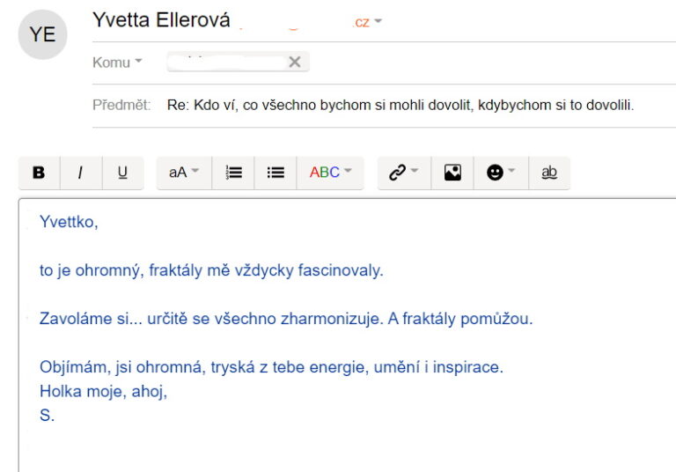
Task: Open the ABC text color picker
Action: click(x=330, y=173)
